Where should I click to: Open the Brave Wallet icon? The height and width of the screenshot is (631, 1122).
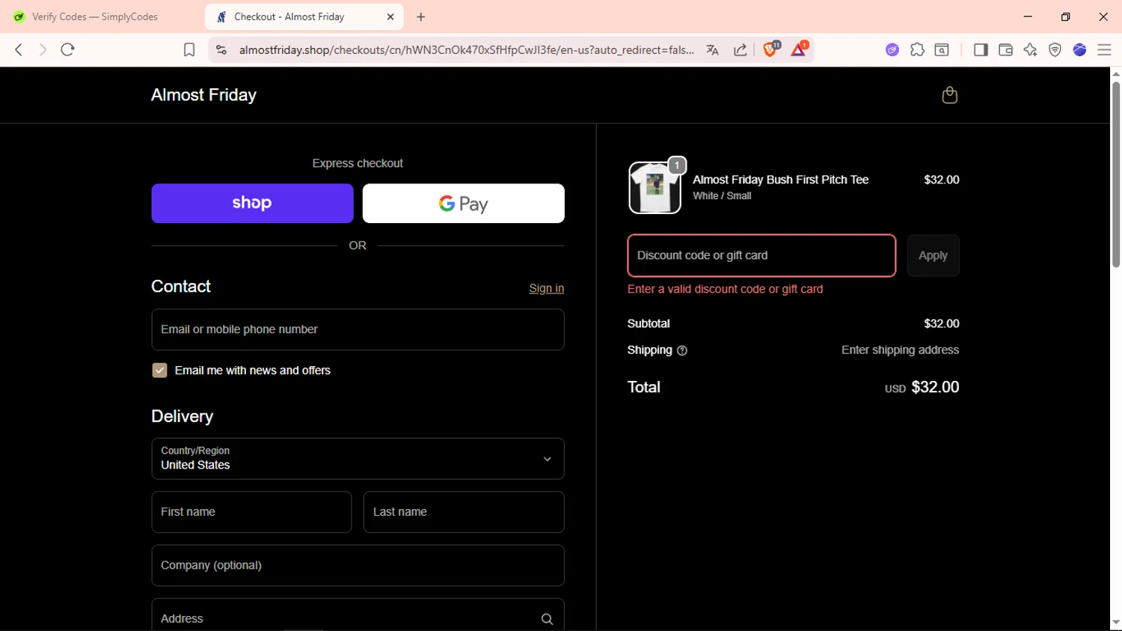1005,49
